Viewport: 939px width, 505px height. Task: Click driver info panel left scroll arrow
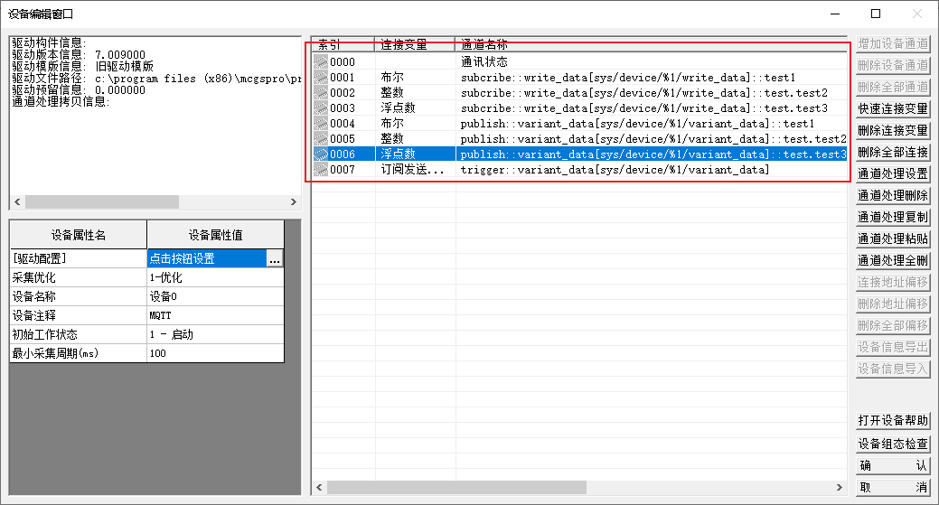17,202
